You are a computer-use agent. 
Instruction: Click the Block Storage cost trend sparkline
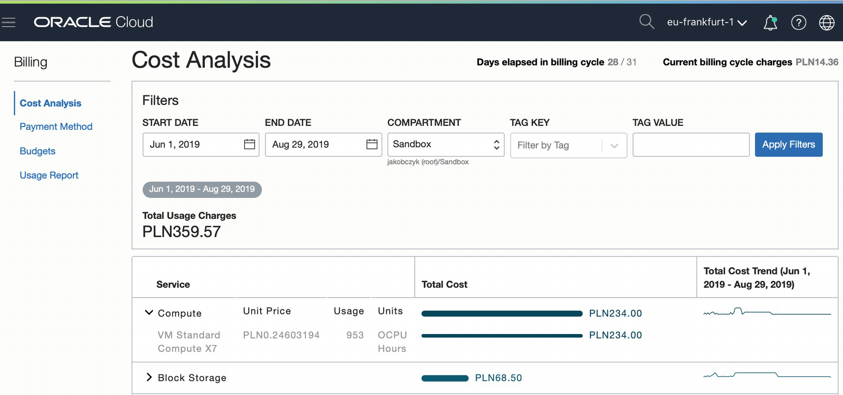(767, 375)
